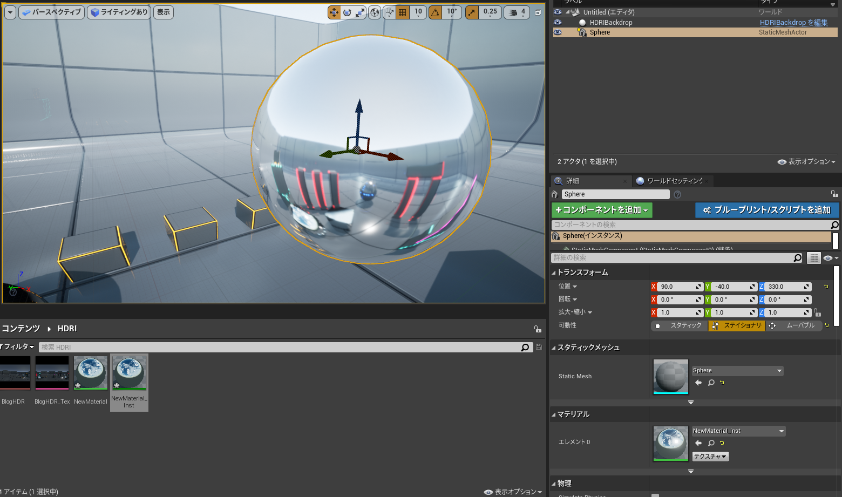Screen dimensions: 842x497
Task: Toggle grid snapping on the viewport toolbar
Action: click(403, 12)
